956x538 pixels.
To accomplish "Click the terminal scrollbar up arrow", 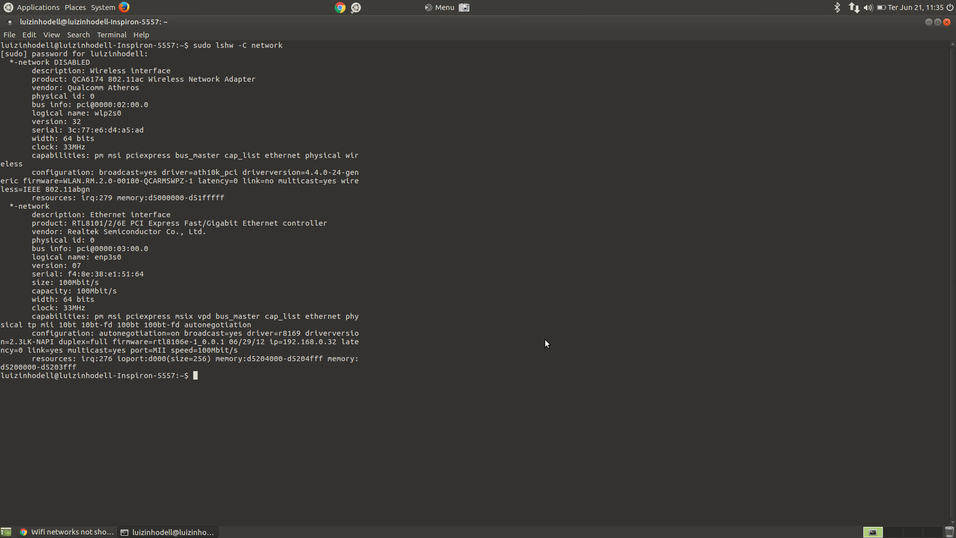I will (x=953, y=44).
